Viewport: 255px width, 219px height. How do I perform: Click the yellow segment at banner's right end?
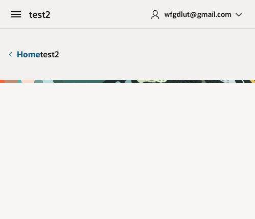point(253,81)
